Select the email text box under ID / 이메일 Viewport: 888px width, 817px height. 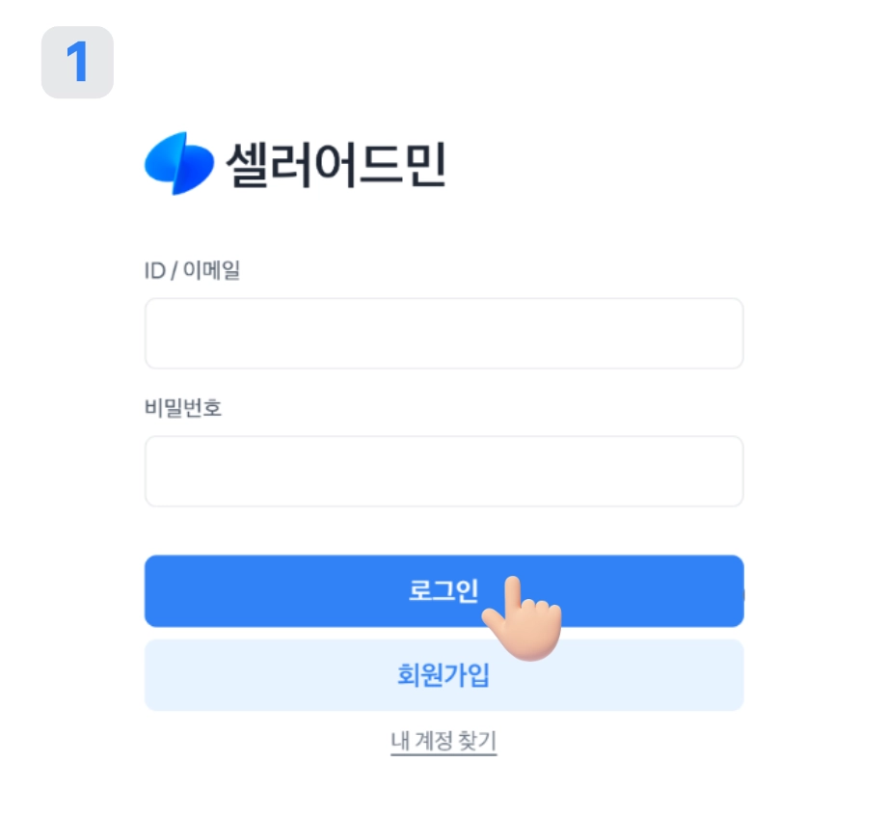pyautogui.click(x=444, y=334)
